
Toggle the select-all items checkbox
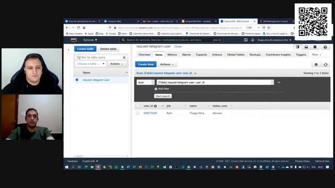[x=138, y=106]
